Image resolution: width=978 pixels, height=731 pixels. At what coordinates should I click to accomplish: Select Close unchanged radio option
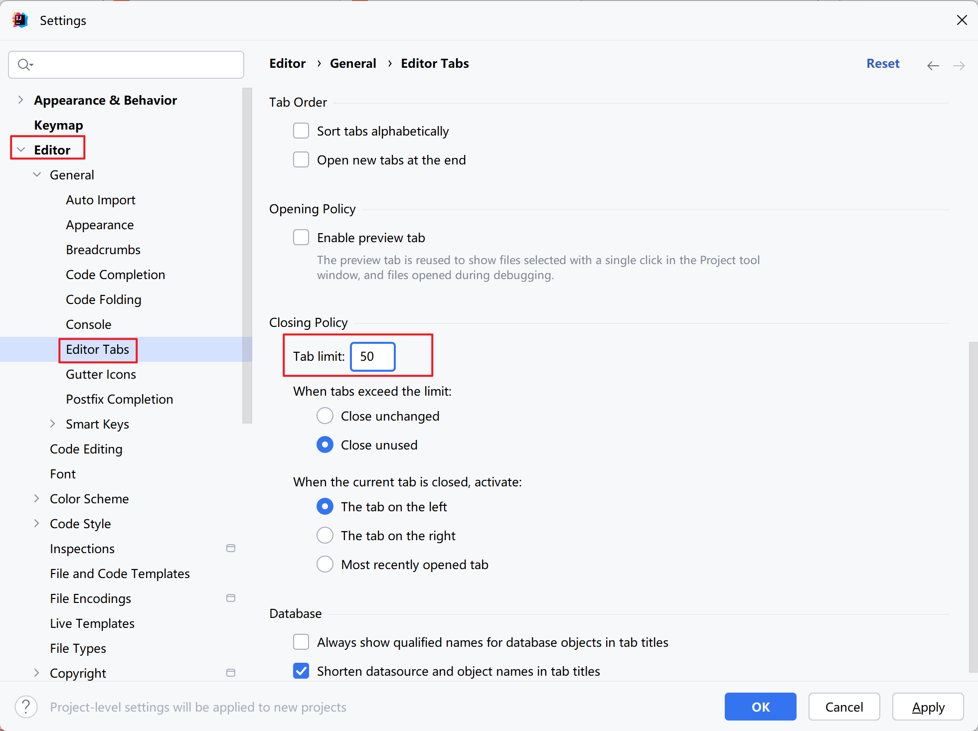(325, 416)
